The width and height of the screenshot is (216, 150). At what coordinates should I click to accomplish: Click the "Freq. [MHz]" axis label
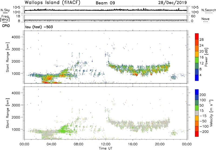point(5,18)
